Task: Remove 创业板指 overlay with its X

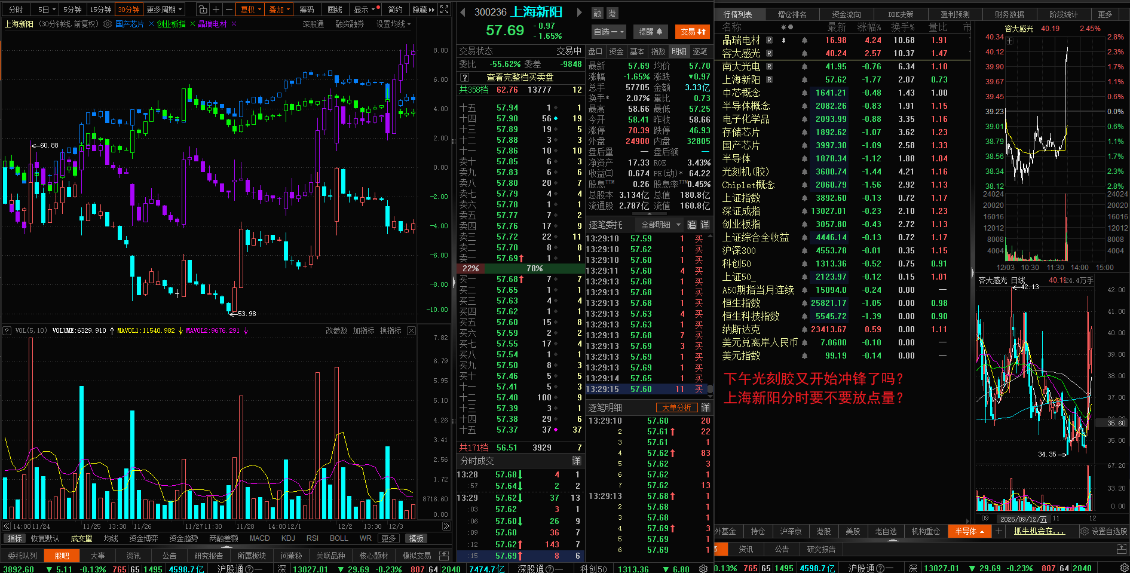Action: click(192, 24)
